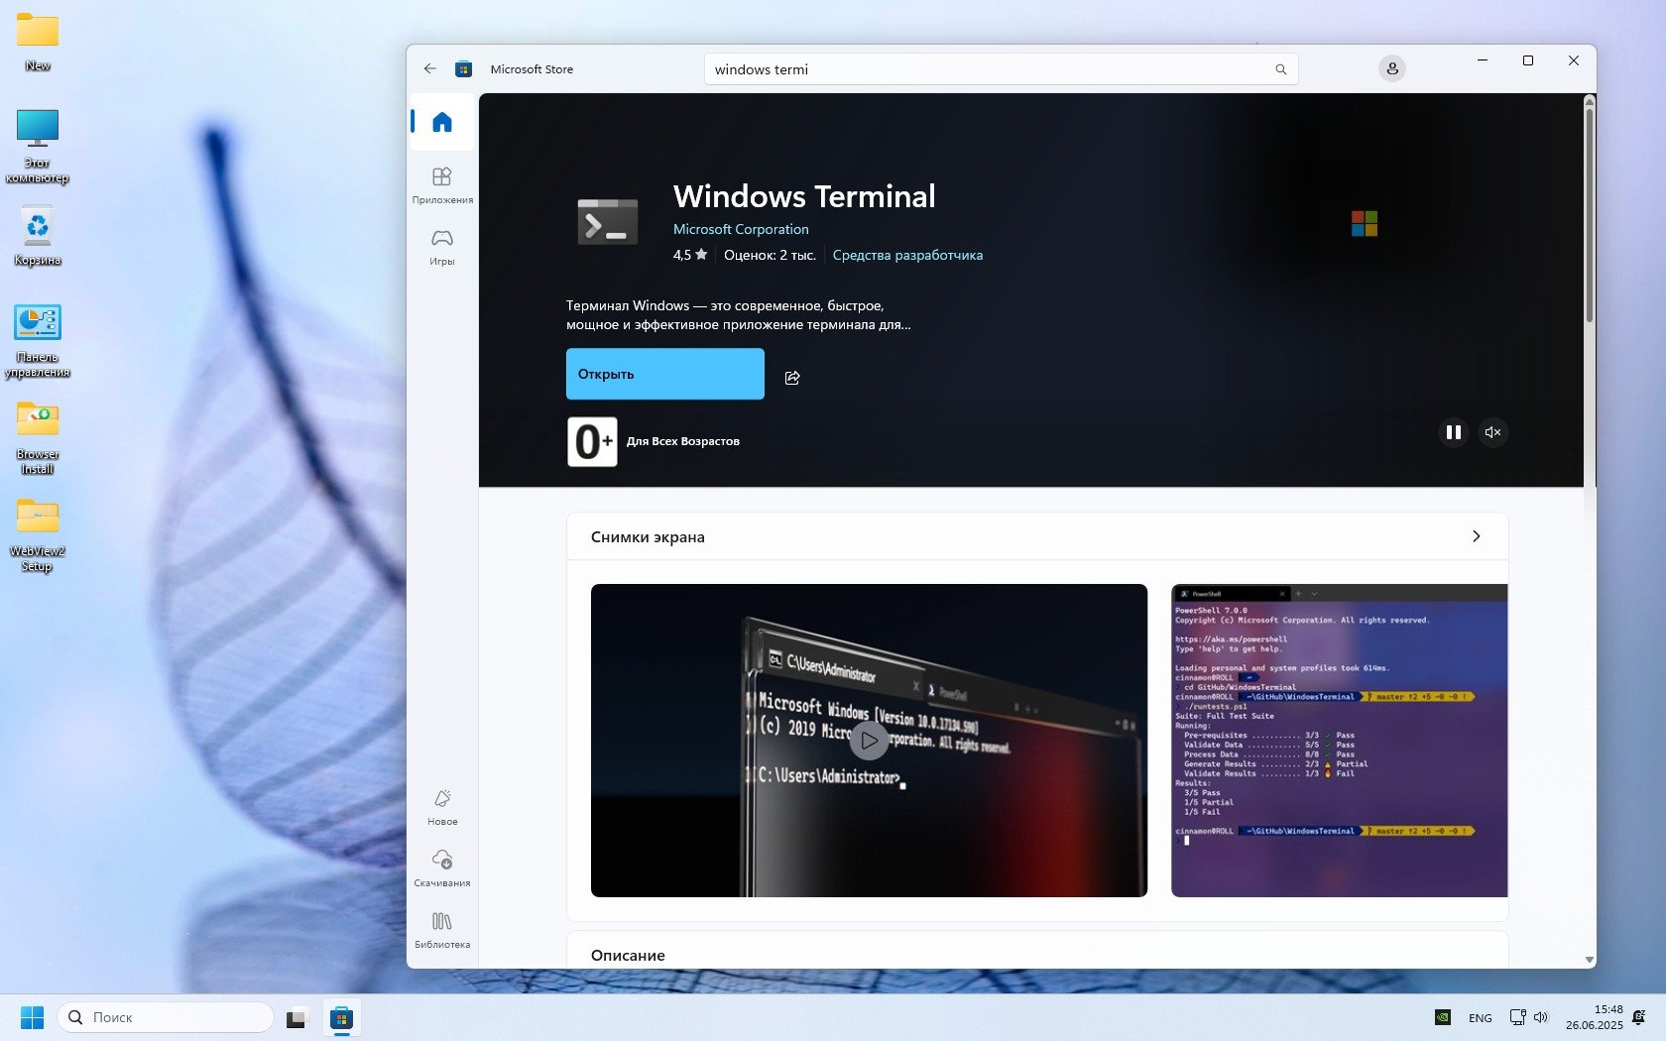Click the Windows Start button on the taskbar
Image resolution: width=1666 pixels, height=1041 pixels.
point(32,1017)
